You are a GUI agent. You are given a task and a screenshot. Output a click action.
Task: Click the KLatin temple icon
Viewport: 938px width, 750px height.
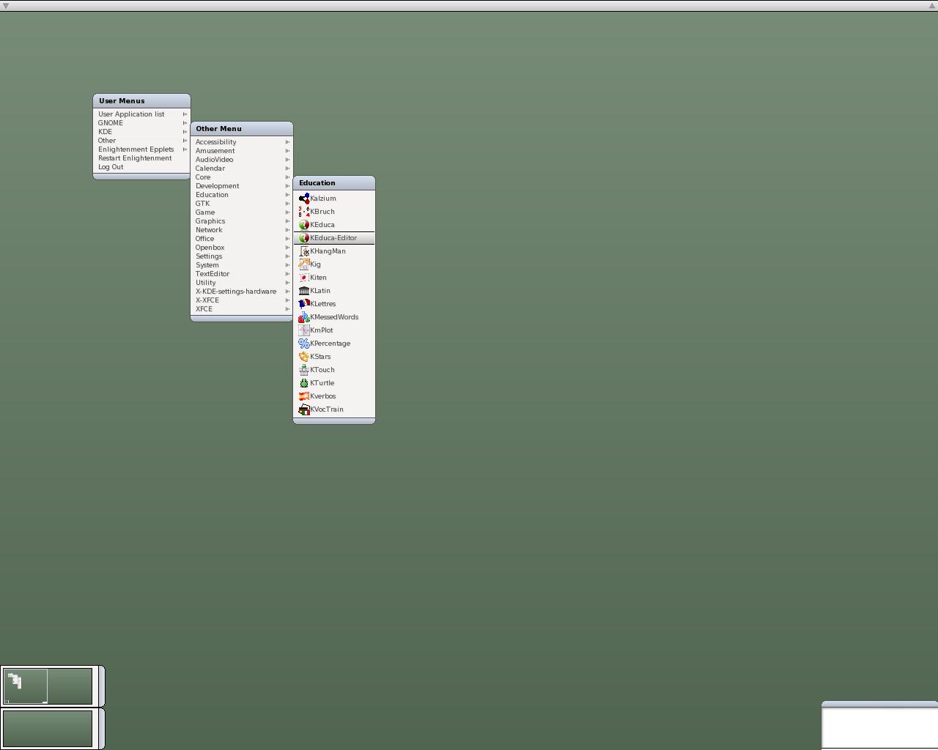(304, 291)
